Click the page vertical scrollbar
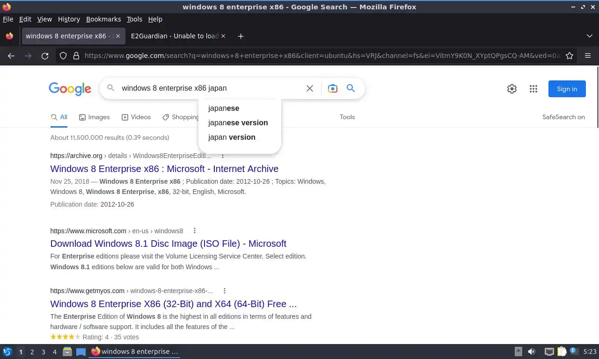The width and height of the screenshot is (599, 359). point(597,97)
